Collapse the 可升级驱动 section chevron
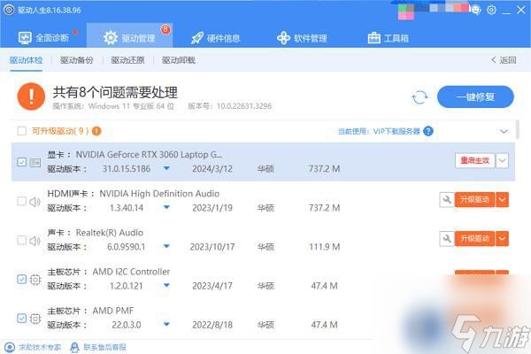531x354 pixels. click(x=504, y=132)
